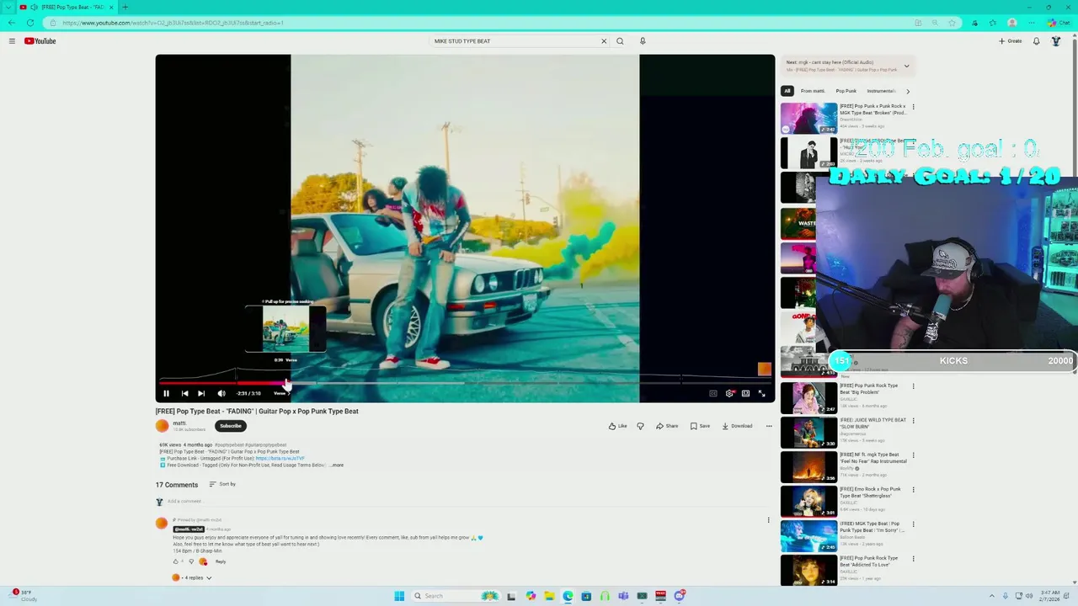Screen dimensions: 1078x606
Task: Open the account avatar menu
Action: coord(1056,40)
